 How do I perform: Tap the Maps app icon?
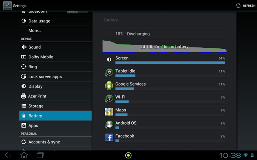109,112
